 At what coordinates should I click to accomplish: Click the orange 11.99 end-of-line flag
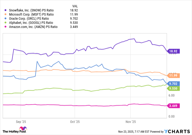coord(174,75)
